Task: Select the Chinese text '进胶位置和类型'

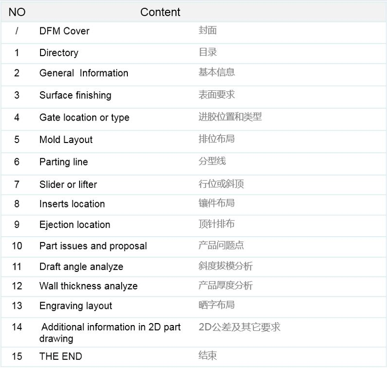Action: [x=230, y=117]
